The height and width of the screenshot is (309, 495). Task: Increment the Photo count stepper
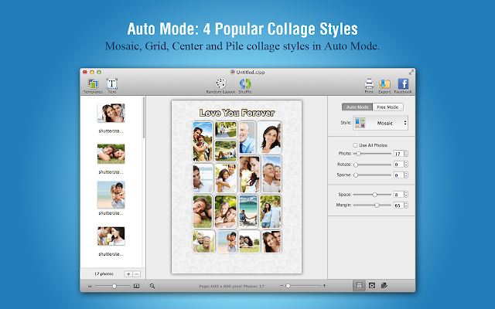[406, 152]
